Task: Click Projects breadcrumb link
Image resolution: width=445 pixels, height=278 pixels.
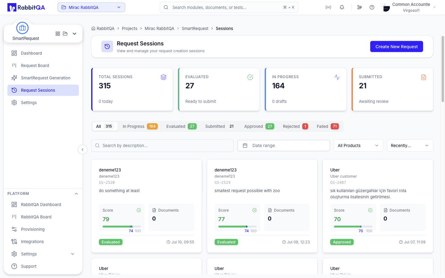Action: pos(129,28)
